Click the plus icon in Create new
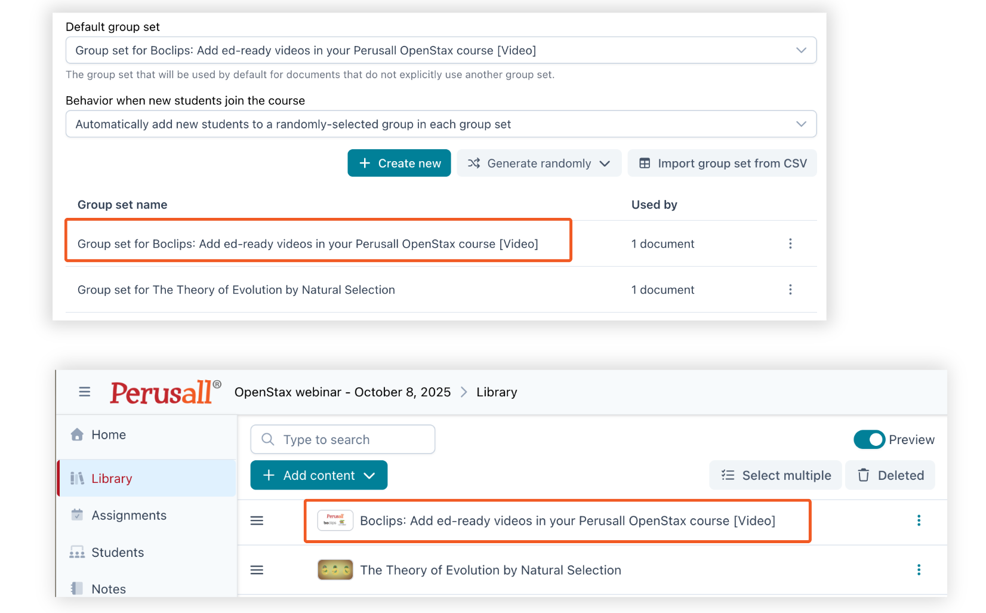 pos(365,163)
